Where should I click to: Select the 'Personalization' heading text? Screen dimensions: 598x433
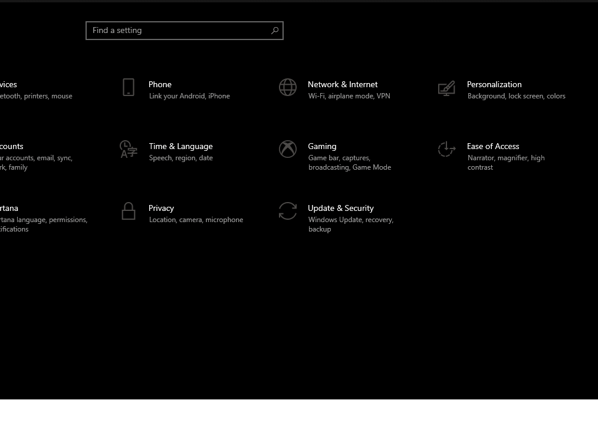(494, 84)
